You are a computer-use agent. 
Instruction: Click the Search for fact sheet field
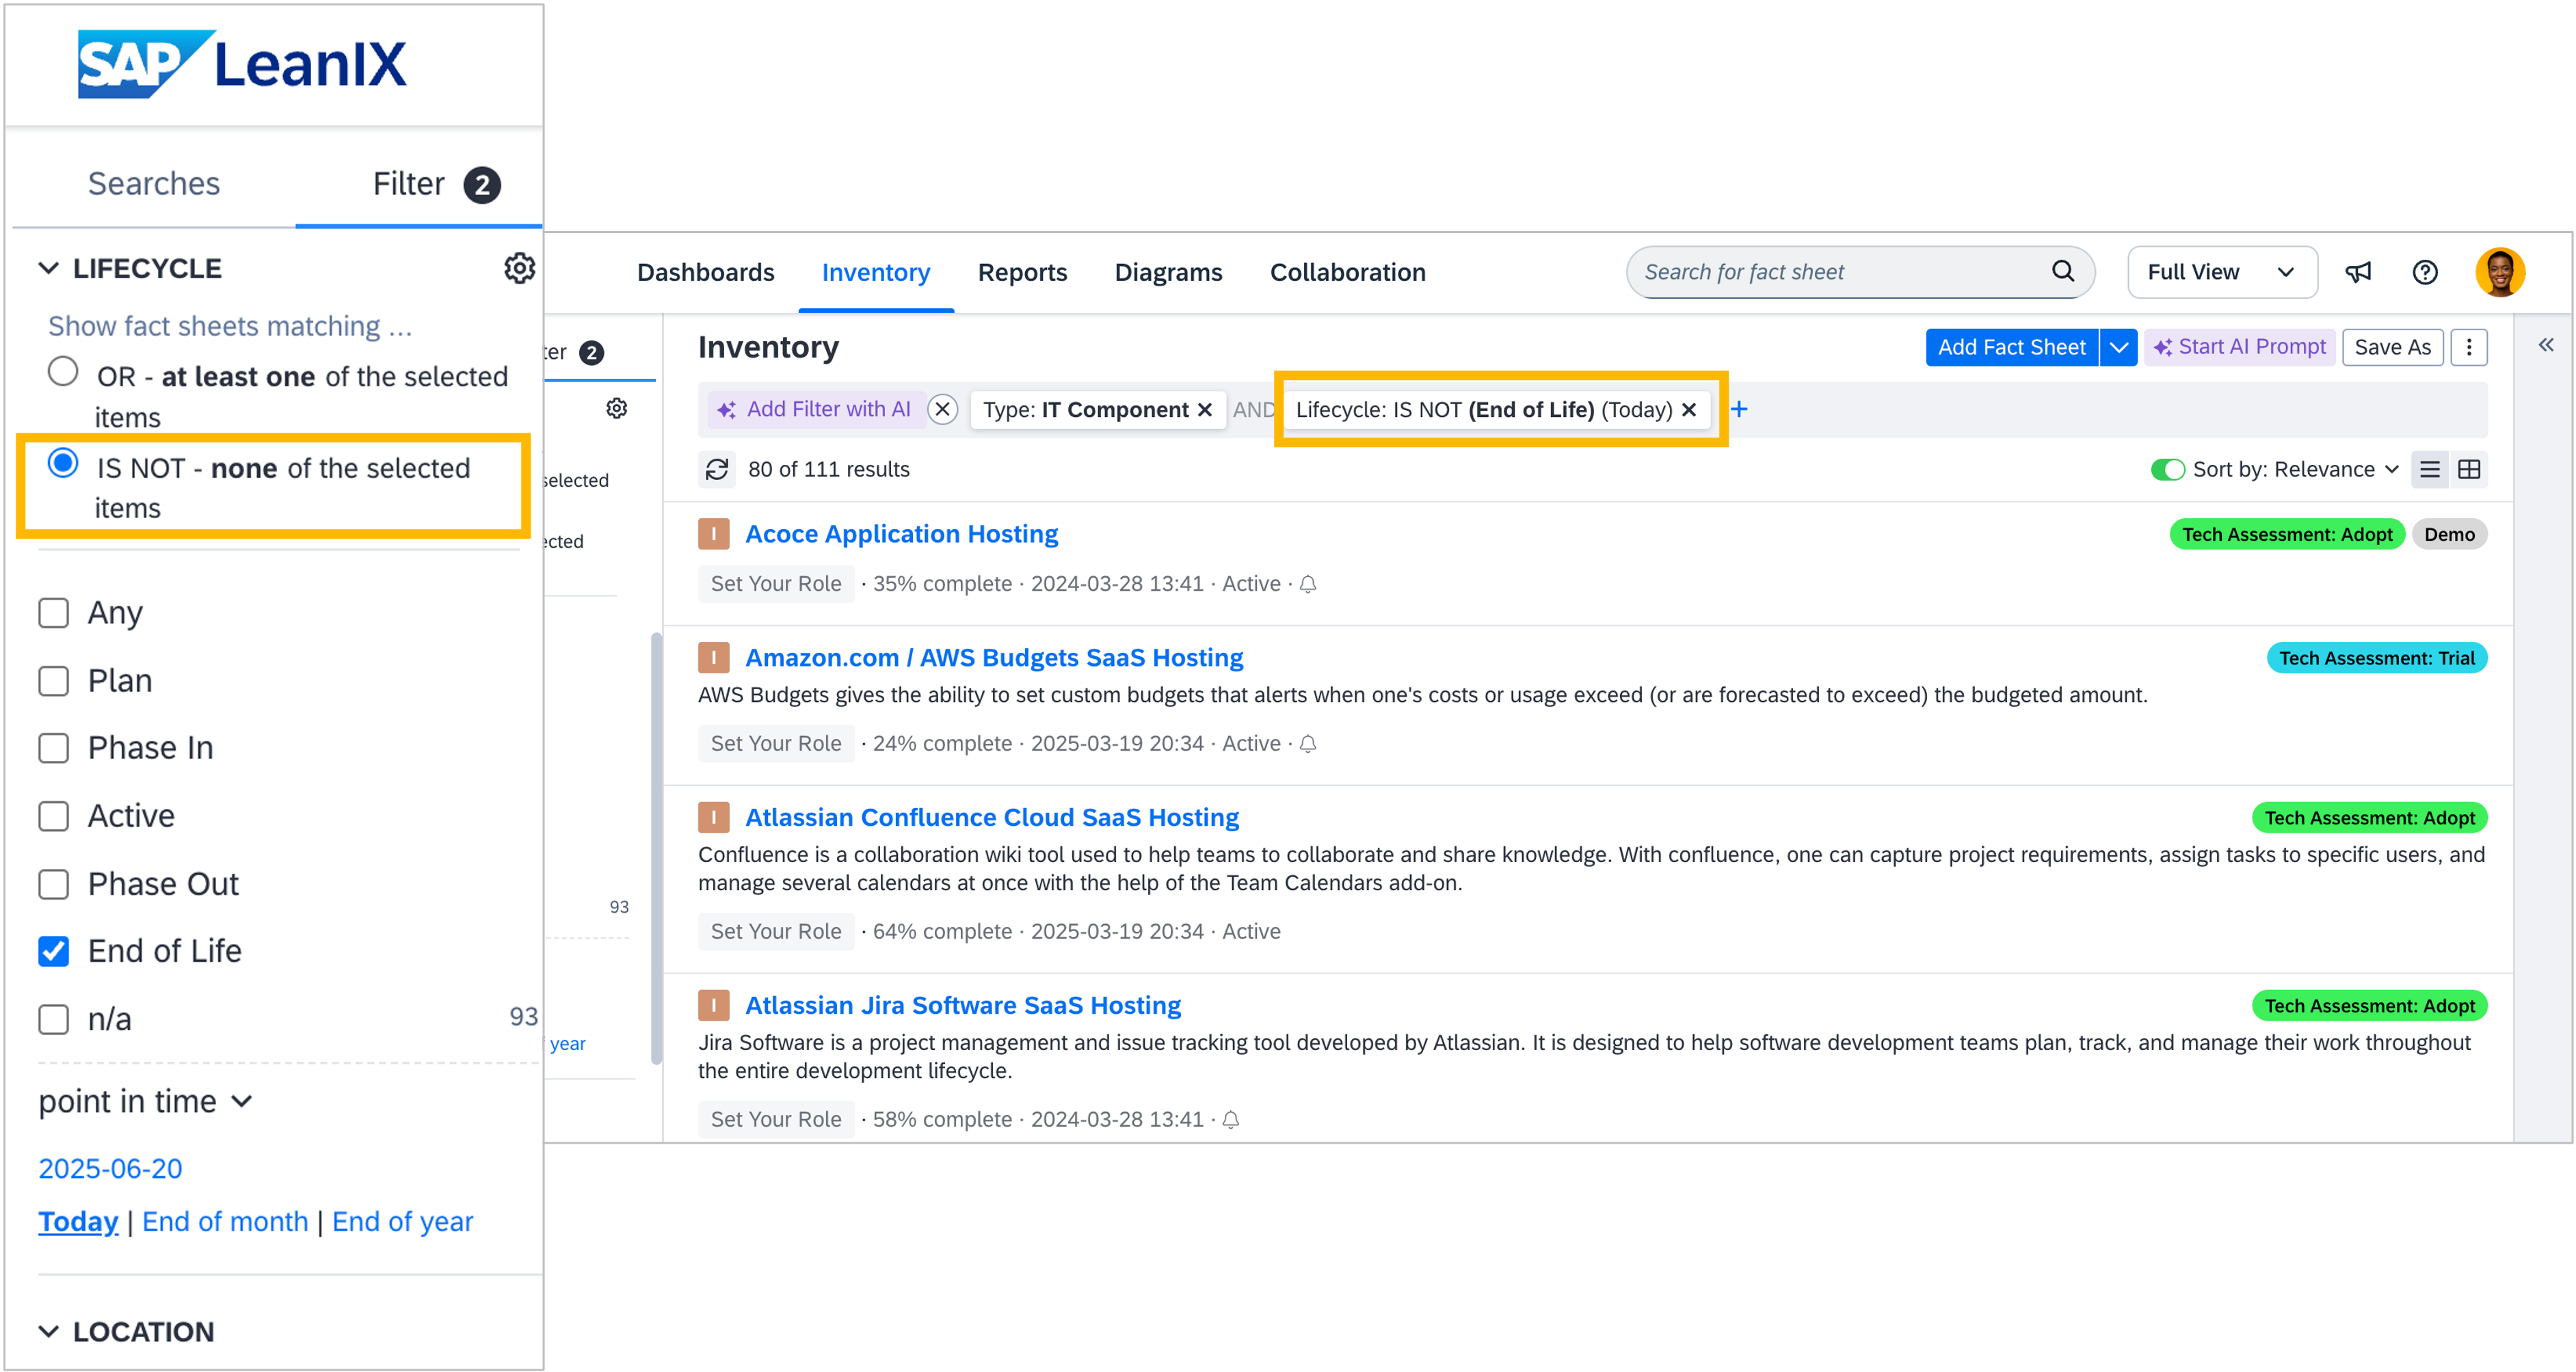tap(1859, 272)
